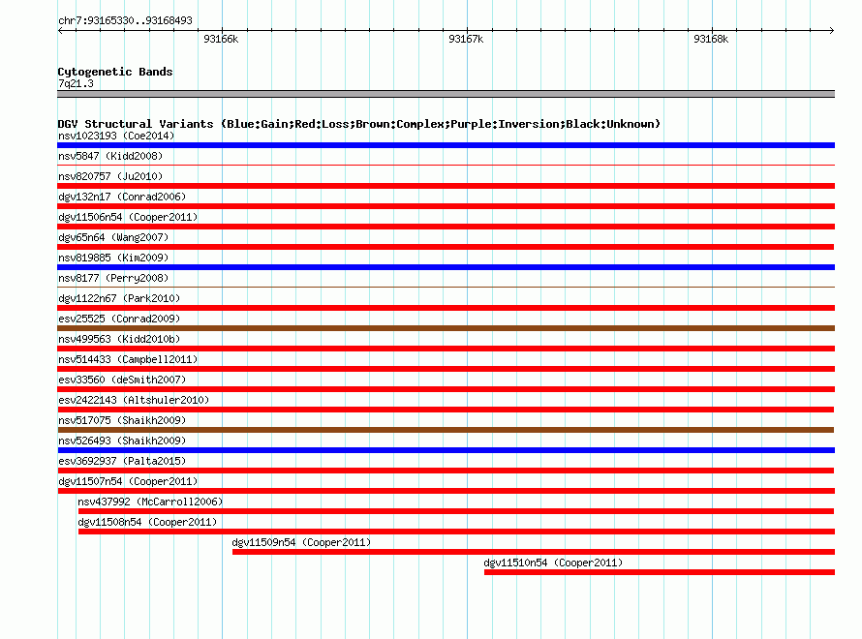Select the red bar under nsv820757
This screenshot has height=639, width=862.
pyautogui.click(x=446, y=186)
